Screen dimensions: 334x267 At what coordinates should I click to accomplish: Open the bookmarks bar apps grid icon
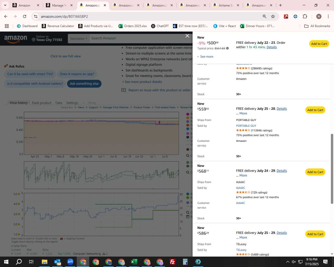point(7,26)
